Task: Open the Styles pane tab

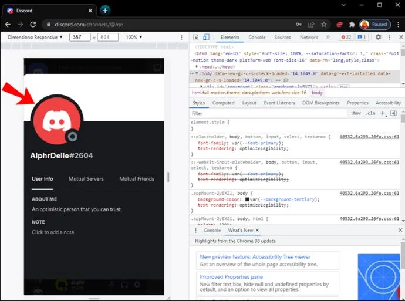Action: [x=198, y=103]
